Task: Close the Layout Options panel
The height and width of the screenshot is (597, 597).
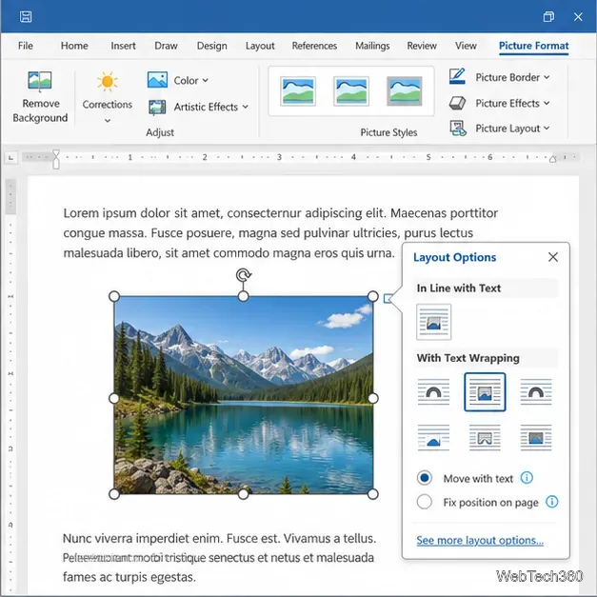Action: [x=553, y=257]
